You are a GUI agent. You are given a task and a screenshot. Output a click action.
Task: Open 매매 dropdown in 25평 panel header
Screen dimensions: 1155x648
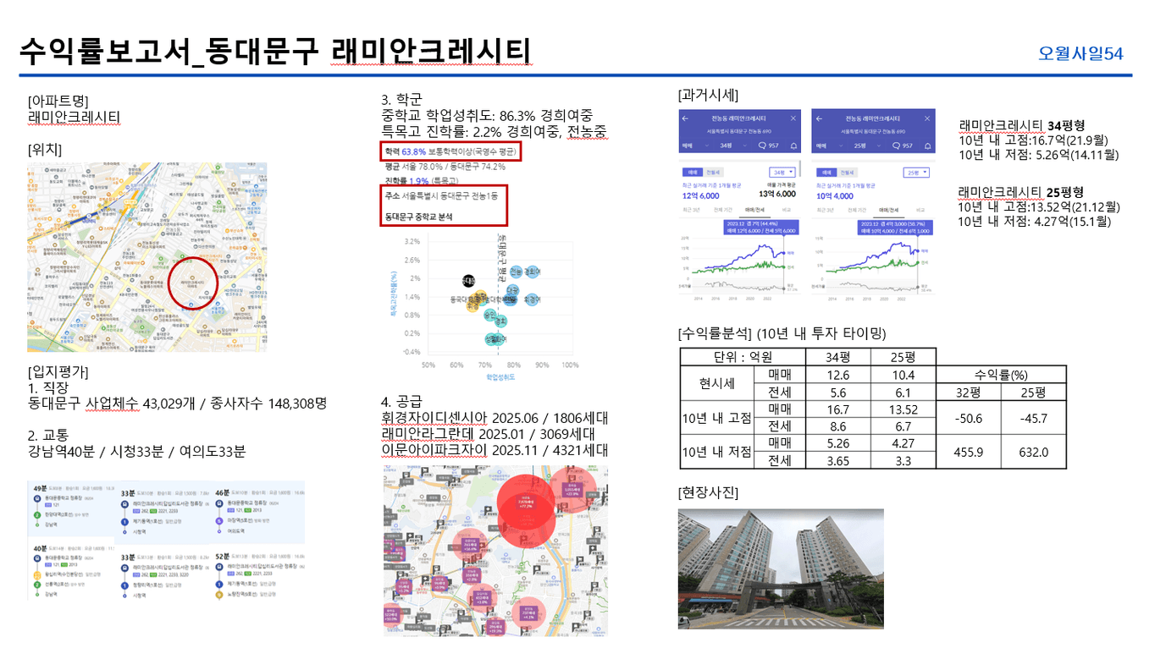point(829,146)
